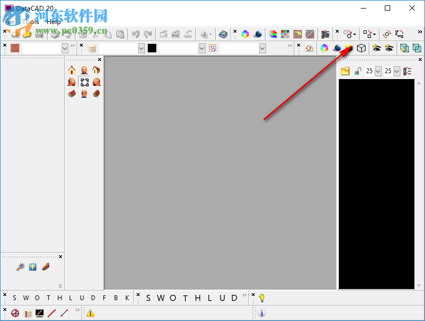
Task: Click the rainbow color cube in top toolbar
Action: click(245, 34)
